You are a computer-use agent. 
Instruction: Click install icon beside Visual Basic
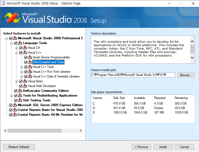(25, 81)
